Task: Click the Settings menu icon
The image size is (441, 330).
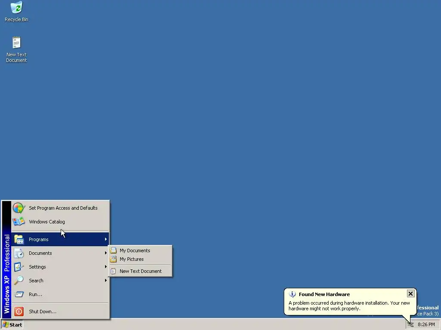Action: pyautogui.click(x=19, y=267)
